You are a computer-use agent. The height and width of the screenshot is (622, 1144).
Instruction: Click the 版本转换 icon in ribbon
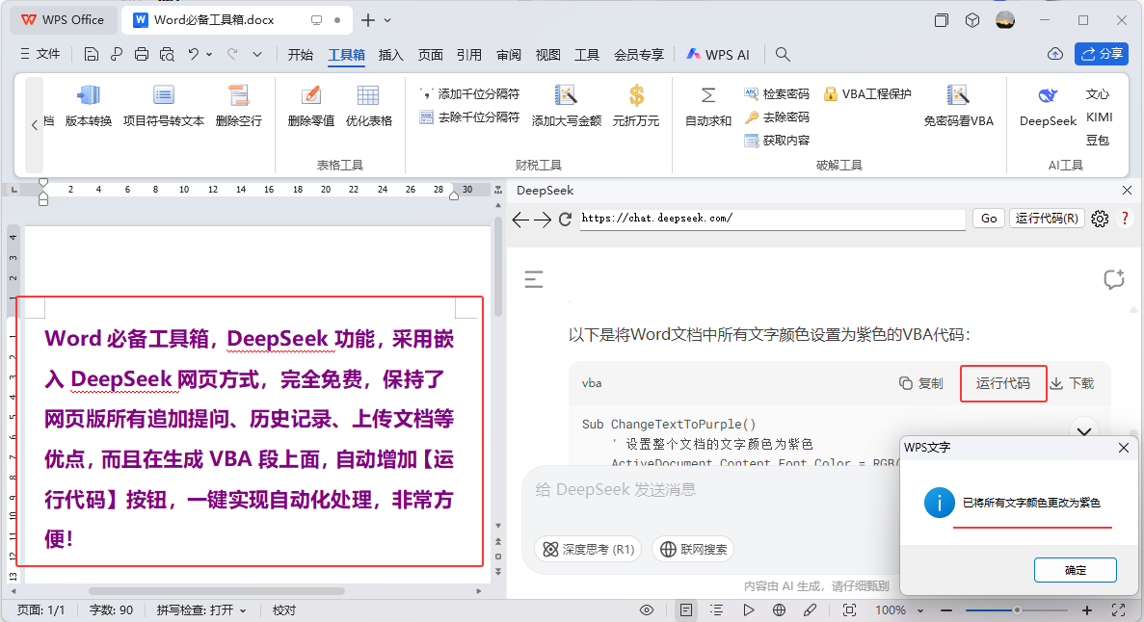(89, 96)
